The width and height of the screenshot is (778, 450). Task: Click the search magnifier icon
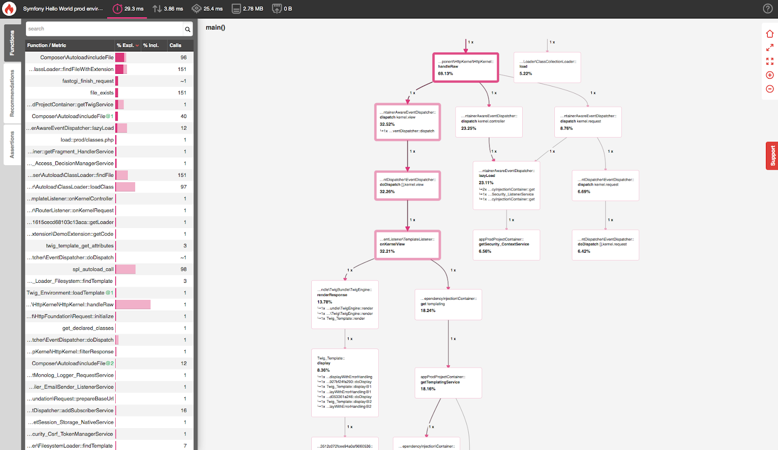coord(187,29)
